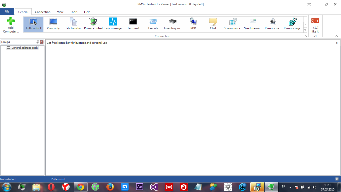This screenshot has height=192, width=341.
Task: Click the RMS application title bar icon
Action: point(4,5)
